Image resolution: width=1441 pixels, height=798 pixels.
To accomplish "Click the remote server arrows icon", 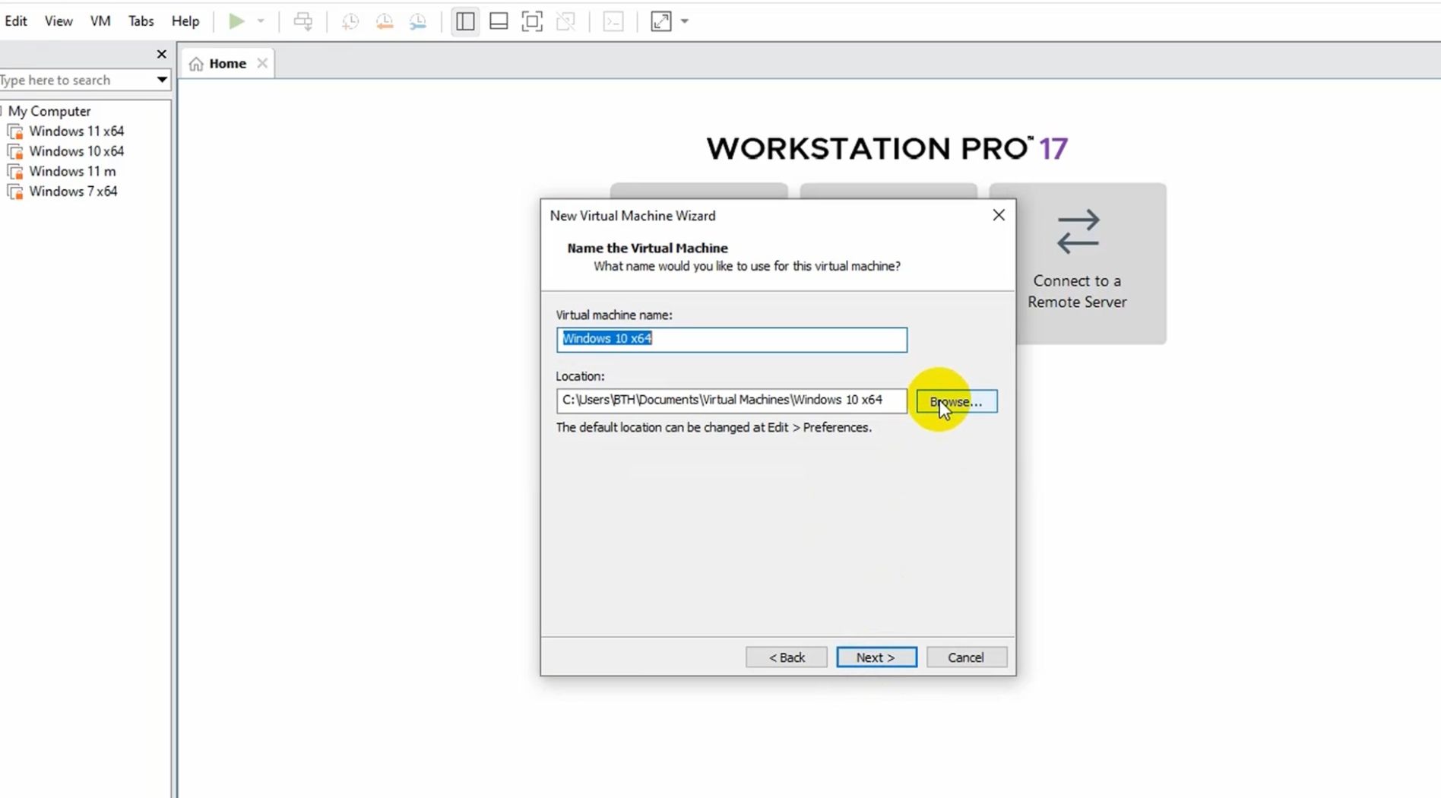I will [1078, 232].
